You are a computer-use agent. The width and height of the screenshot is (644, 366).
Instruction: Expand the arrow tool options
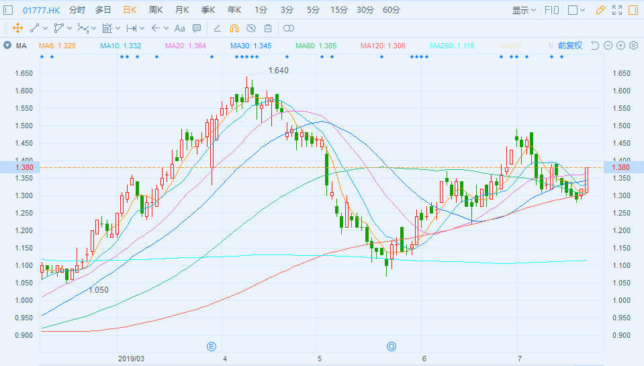click(167, 28)
